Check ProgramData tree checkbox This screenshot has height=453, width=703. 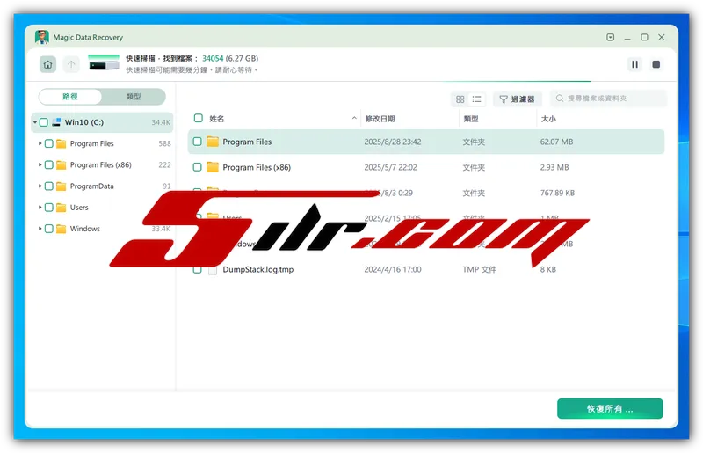(49, 186)
